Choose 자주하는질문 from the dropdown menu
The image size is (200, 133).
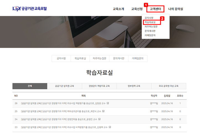[151, 27]
